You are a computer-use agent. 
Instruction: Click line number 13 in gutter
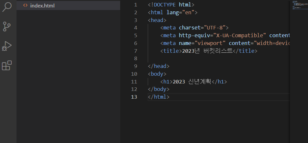(x=134, y=97)
